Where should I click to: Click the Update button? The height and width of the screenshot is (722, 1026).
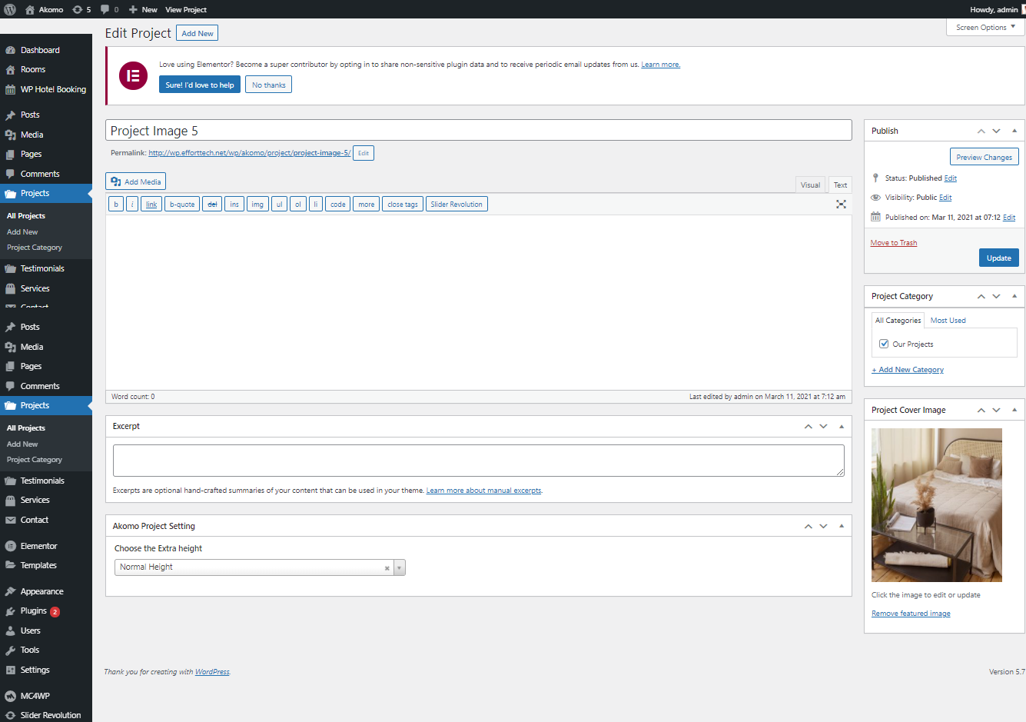pos(998,258)
